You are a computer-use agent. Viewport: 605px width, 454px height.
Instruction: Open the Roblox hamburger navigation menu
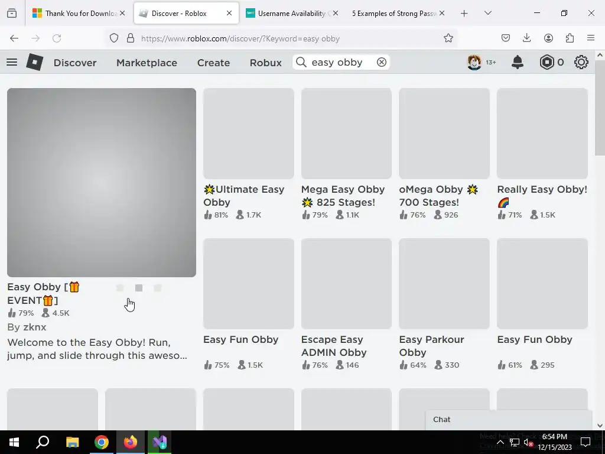pos(12,62)
